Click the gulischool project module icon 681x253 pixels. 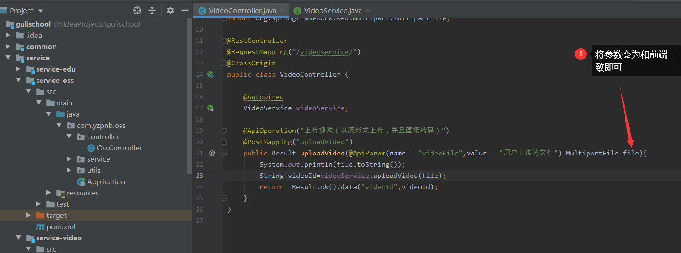tap(9, 24)
